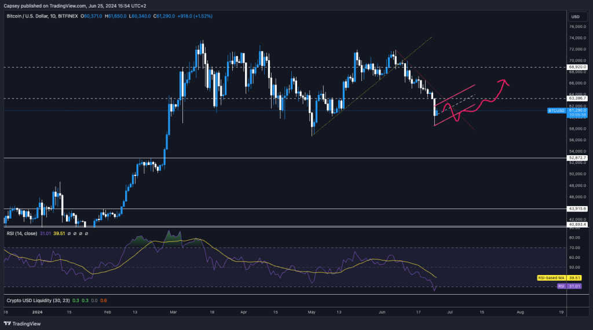
Task: Click the TradingView logo
Action: (x=22, y=324)
